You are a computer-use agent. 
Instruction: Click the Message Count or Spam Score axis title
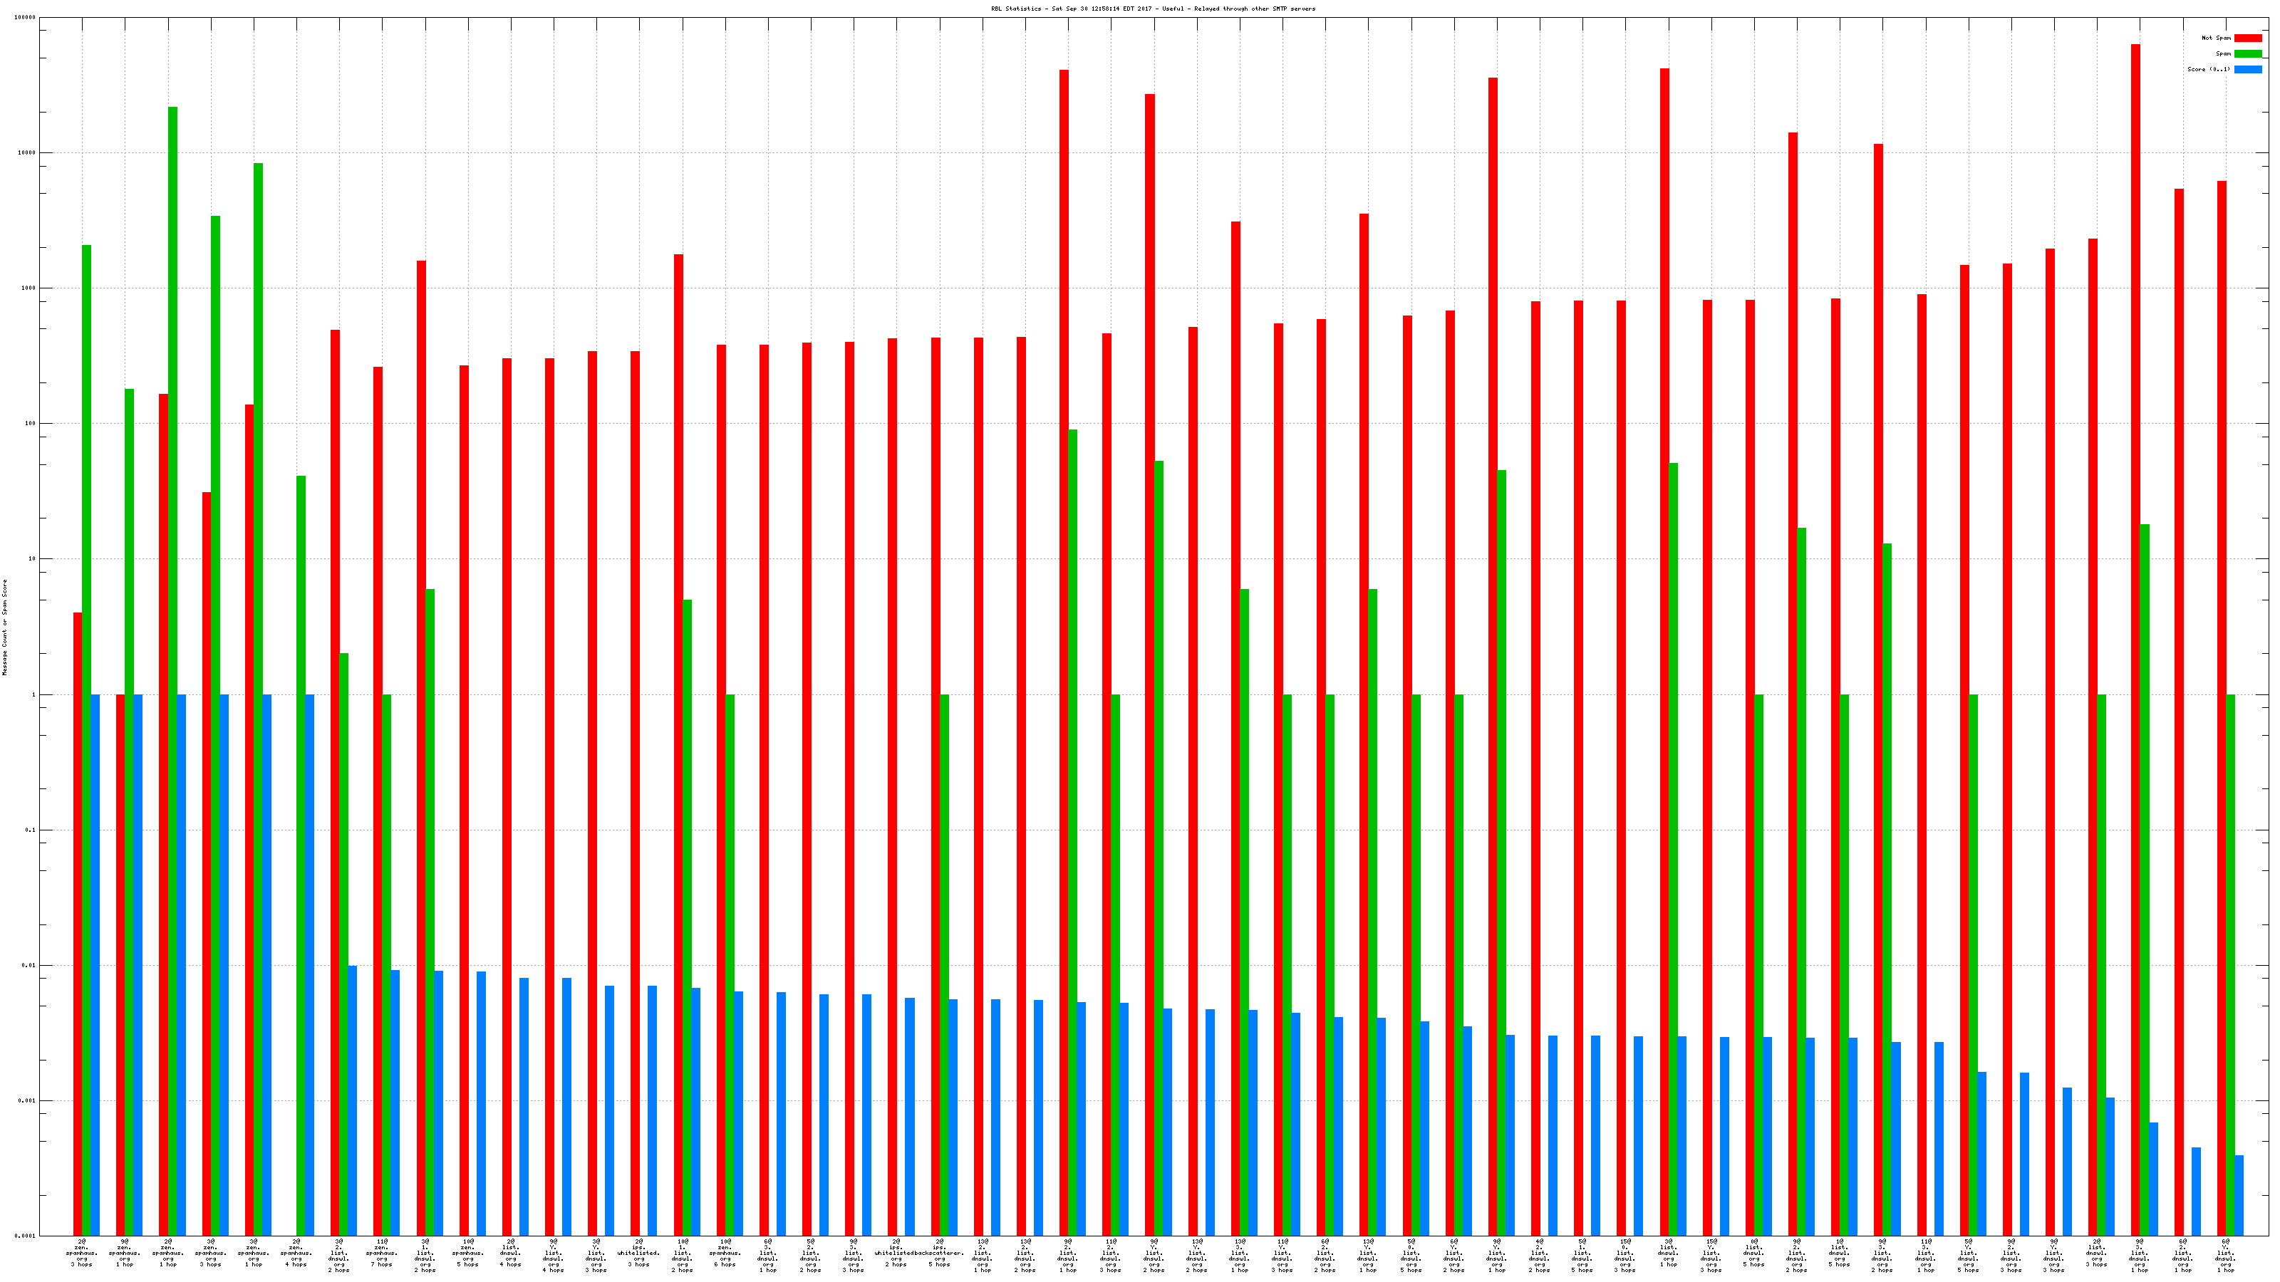[4, 627]
